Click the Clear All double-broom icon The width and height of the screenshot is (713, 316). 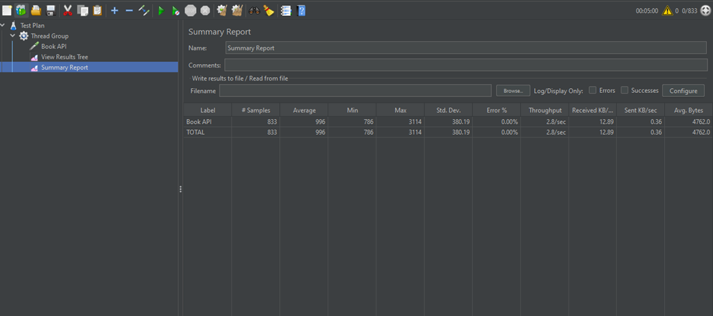point(237,10)
